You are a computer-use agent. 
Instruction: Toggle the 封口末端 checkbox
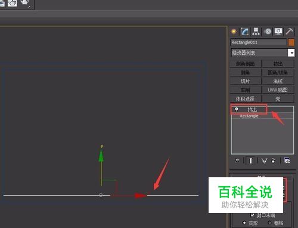252,215
